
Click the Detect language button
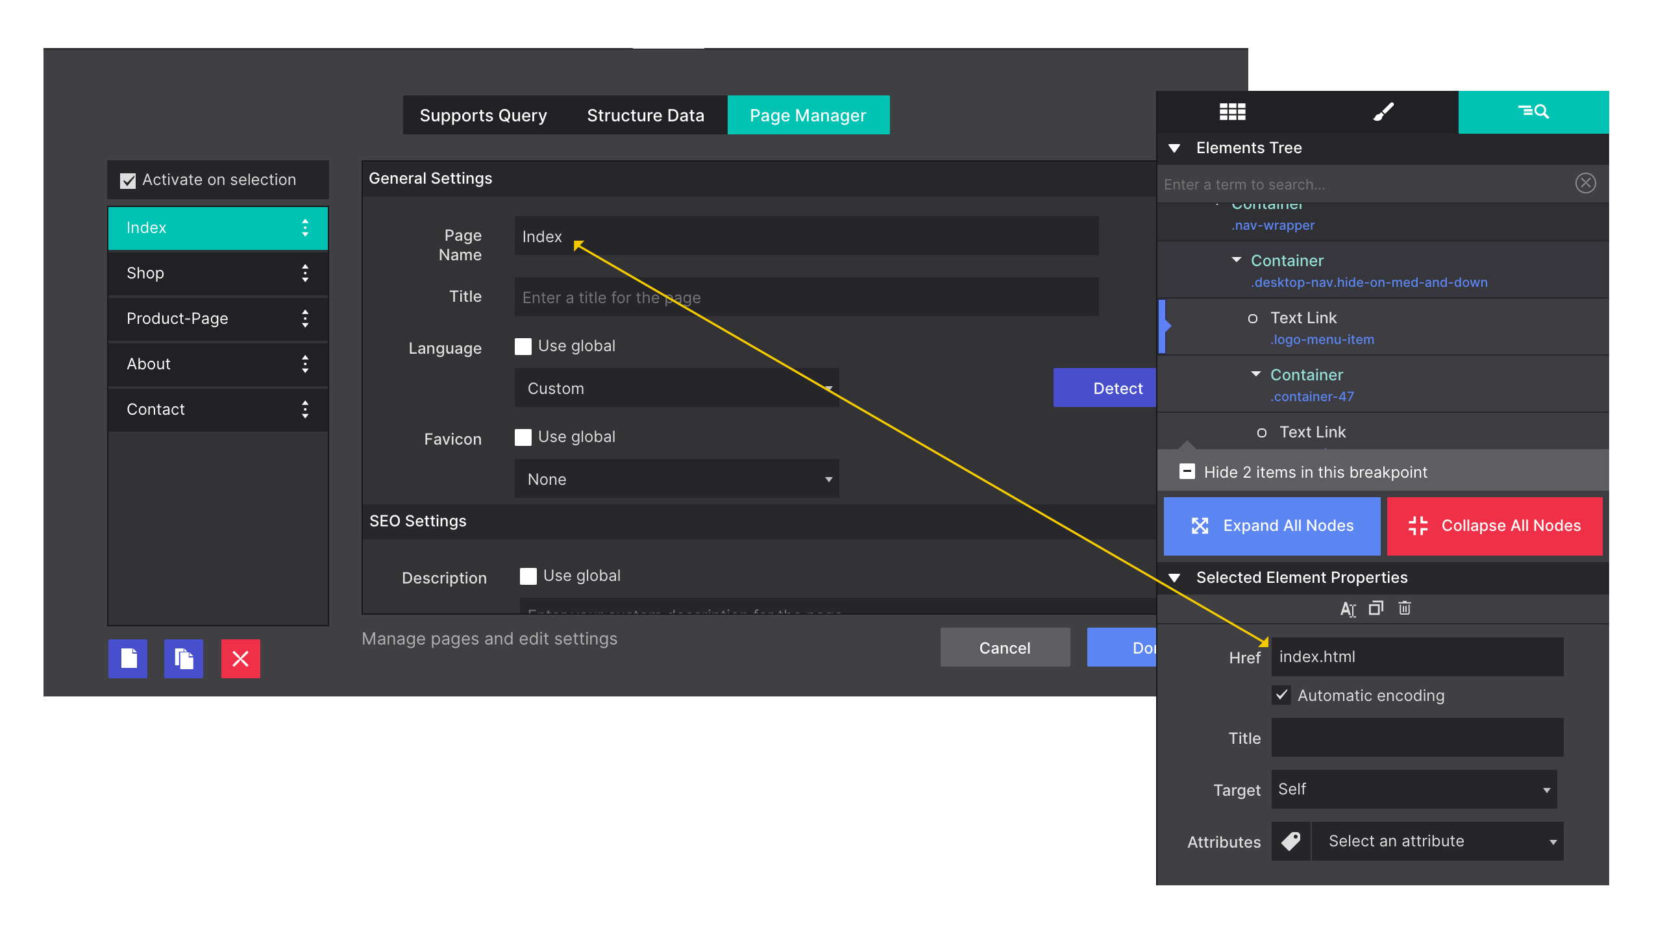click(1105, 388)
